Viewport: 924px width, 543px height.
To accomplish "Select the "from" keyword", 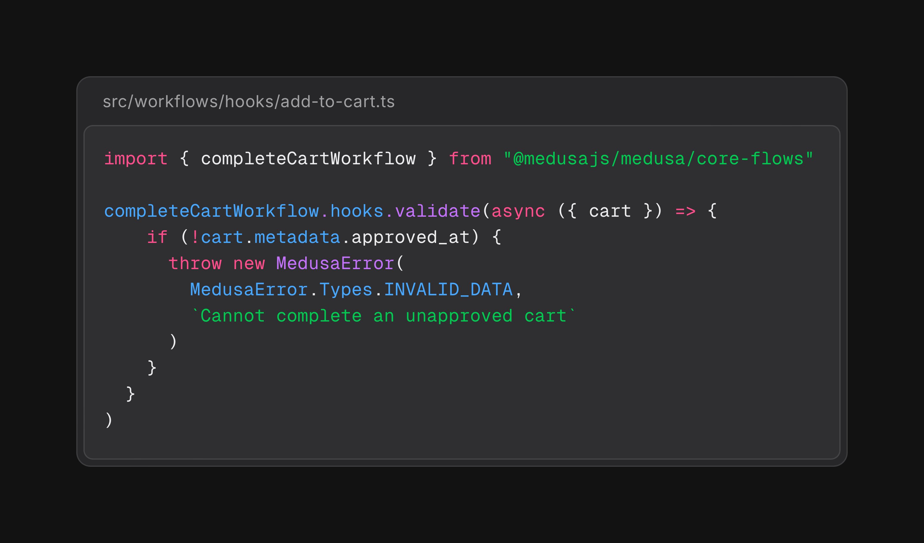I will (470, 159).
